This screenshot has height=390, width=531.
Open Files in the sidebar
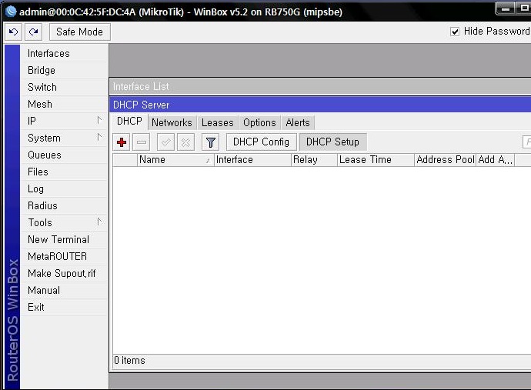(64, 172)
